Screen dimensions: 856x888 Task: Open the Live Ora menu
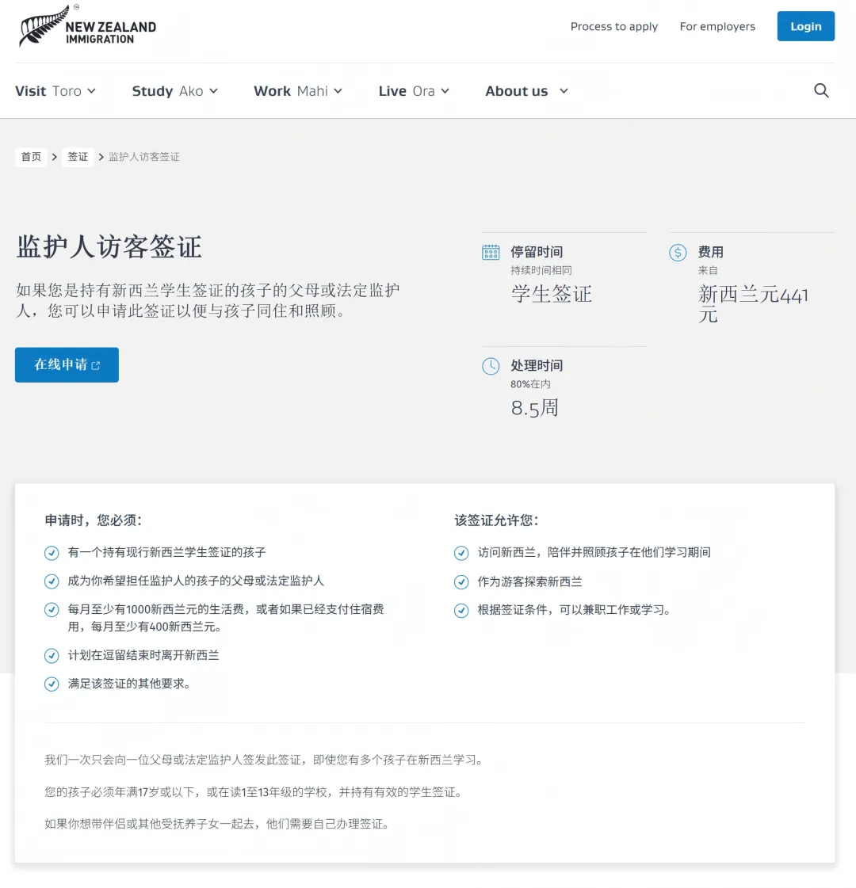coord(414,90)
